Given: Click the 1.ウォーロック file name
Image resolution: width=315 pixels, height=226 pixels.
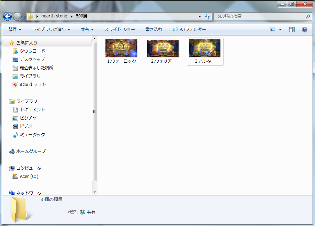Looking at the screenshot, I should point(121,61).
